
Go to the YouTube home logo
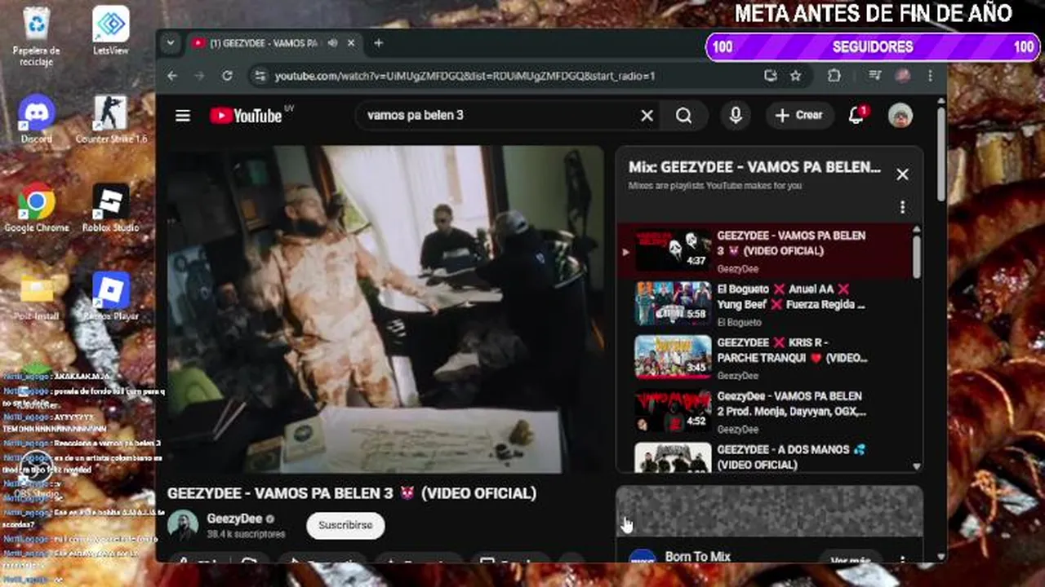247,116
